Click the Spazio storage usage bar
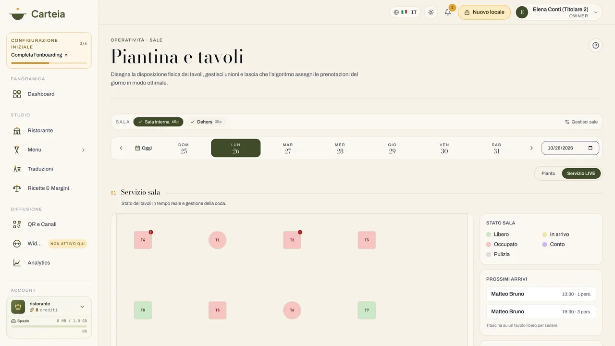 [x=49, y=326]
